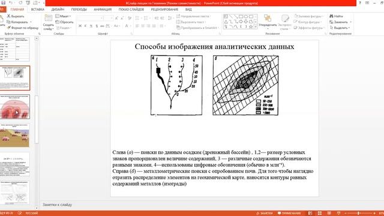The height and width of the screenshot is (216, 384).
Task: Undo the last action
Action: (11, 2)
